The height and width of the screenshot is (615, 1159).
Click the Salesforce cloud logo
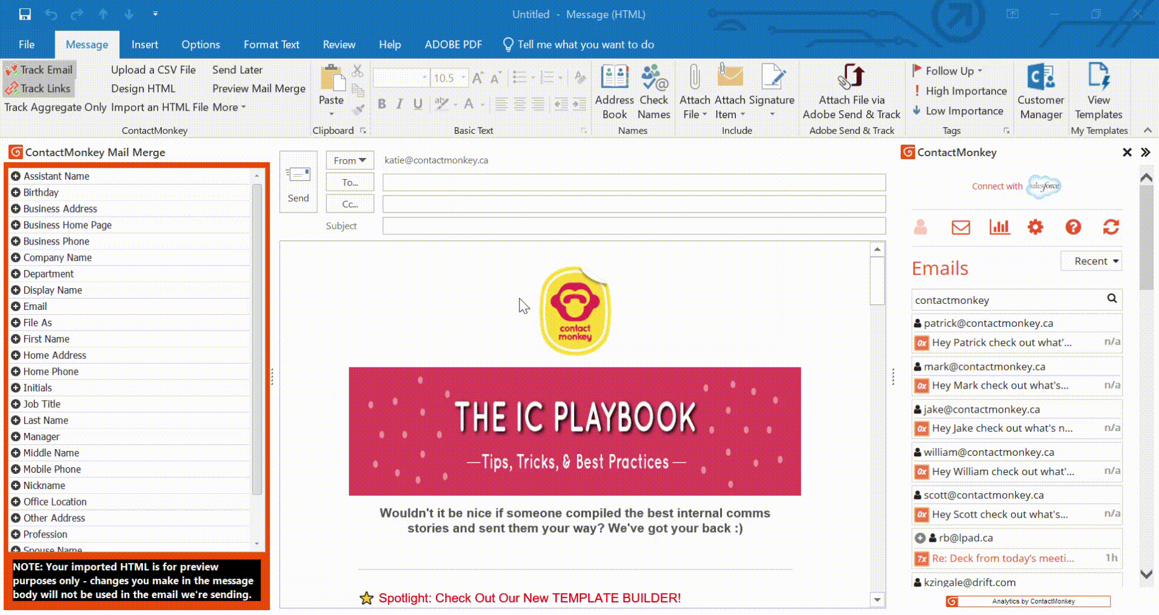click(1044, 186)
